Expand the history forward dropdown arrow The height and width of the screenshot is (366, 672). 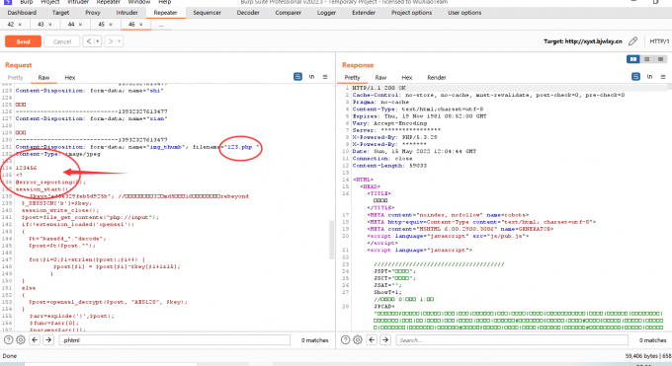tap(120, 41)
